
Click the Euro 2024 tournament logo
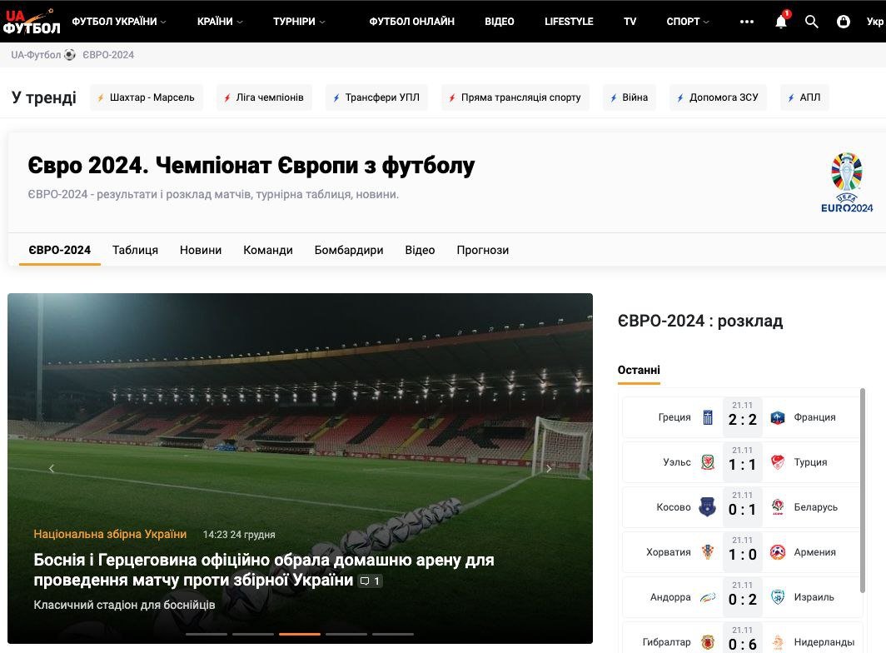coord(847,183)
